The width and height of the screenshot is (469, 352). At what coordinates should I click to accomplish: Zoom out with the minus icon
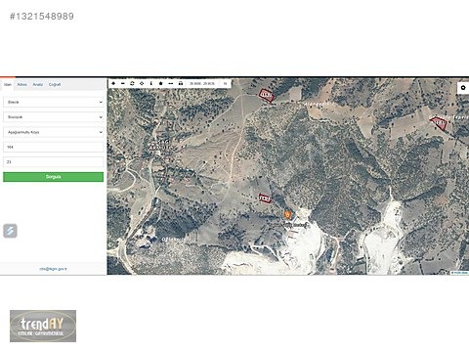point(123,83)
